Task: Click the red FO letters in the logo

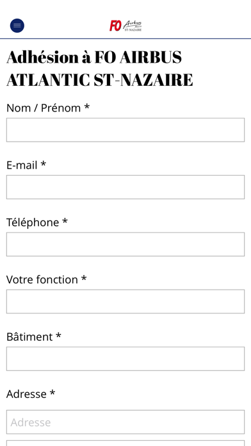Action: point(115,26)
